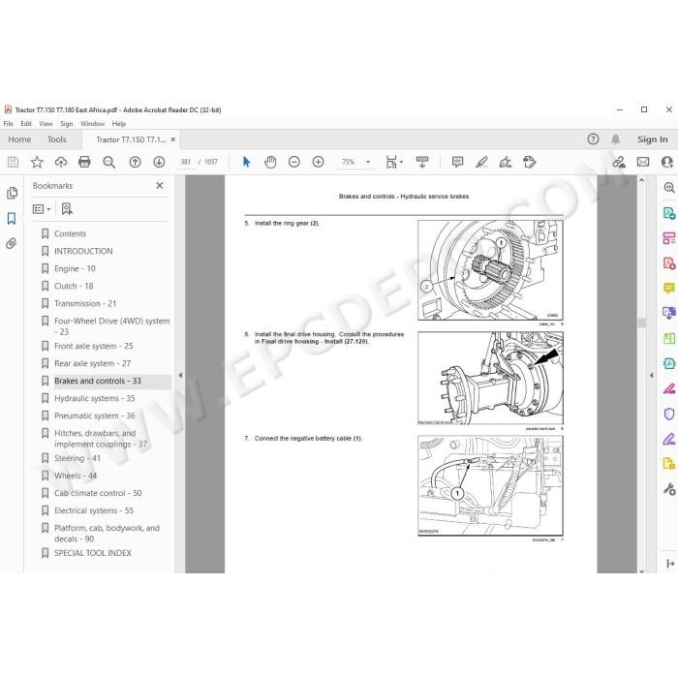Image resolution: width=678 pixels, height=678 pixels.
Task: Open the Attachments panel paperclip
Action: (x=12, y=243)
